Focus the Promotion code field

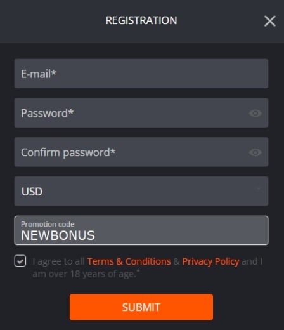[x=141, y=230]
